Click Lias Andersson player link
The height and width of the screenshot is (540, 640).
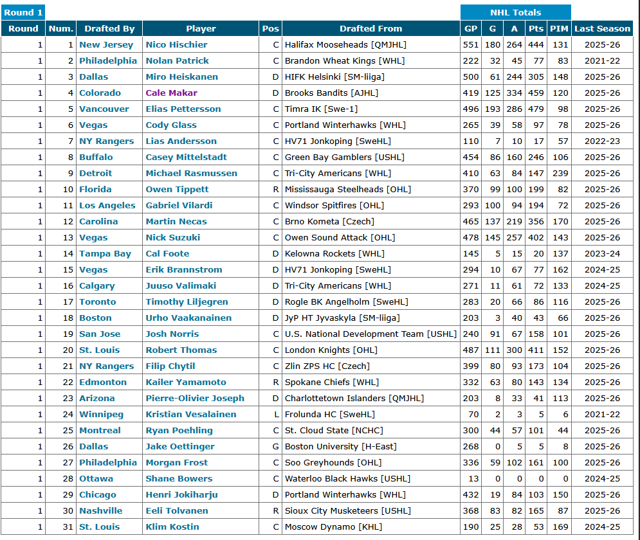coord(181,141)
